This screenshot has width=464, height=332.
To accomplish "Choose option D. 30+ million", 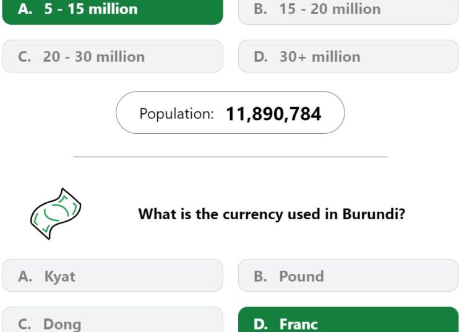I will [348, 56].
